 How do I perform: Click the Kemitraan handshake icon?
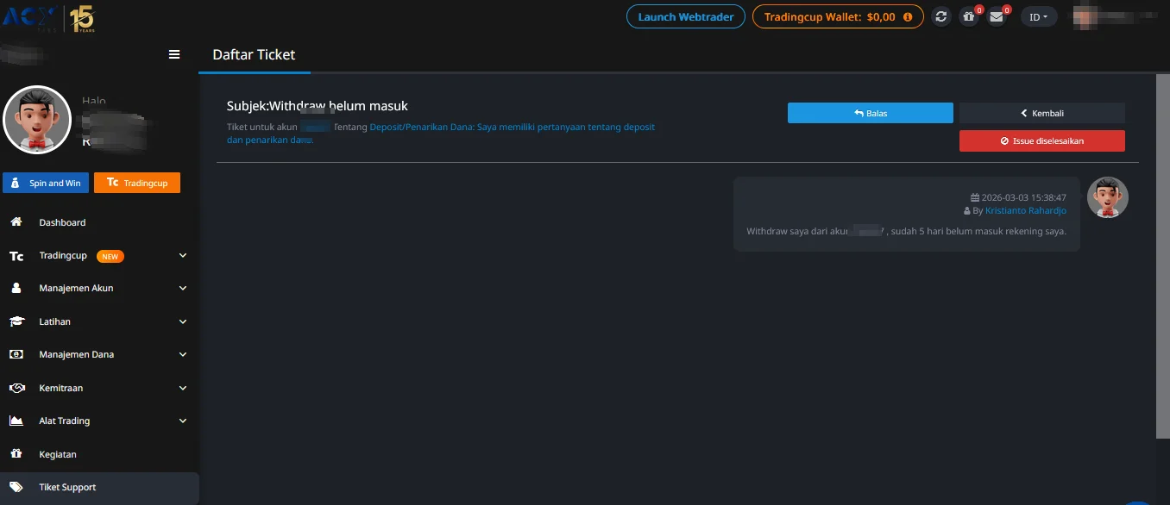pos(16,388)
